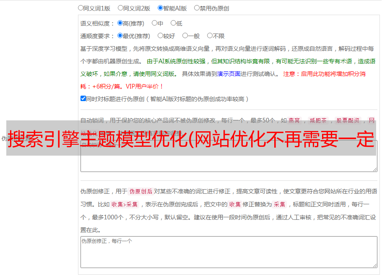
Task: Grab the 伪原创修正 textarea resize handle
Action: pos(375,266)
